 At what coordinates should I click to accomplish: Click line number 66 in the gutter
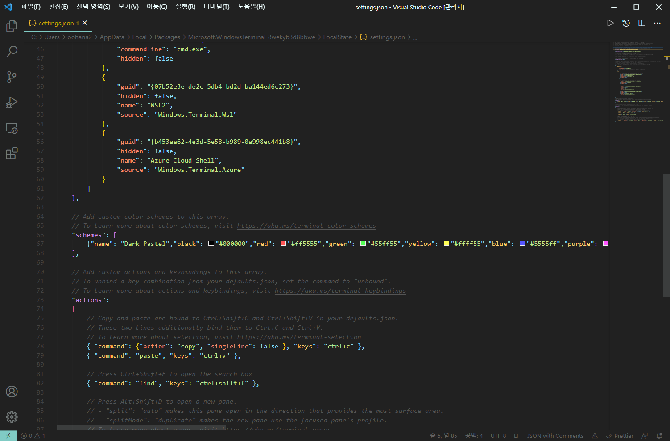point(40,235)
